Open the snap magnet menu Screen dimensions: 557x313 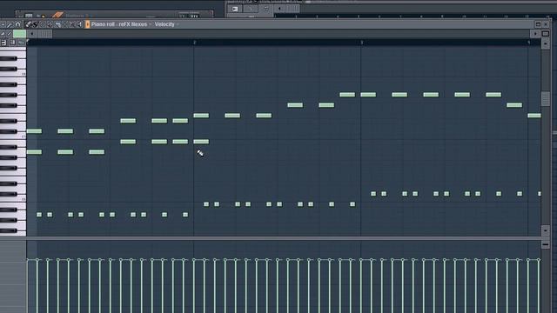click(x=17, y=24)
